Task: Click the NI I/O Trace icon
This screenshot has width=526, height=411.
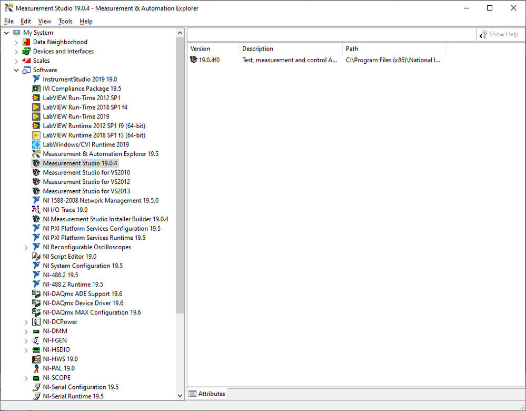Action: tap(36, 210)
